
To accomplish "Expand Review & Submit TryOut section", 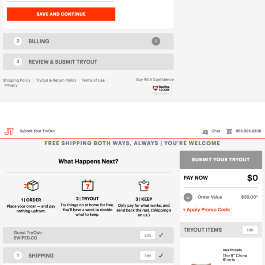I will 88,62.
